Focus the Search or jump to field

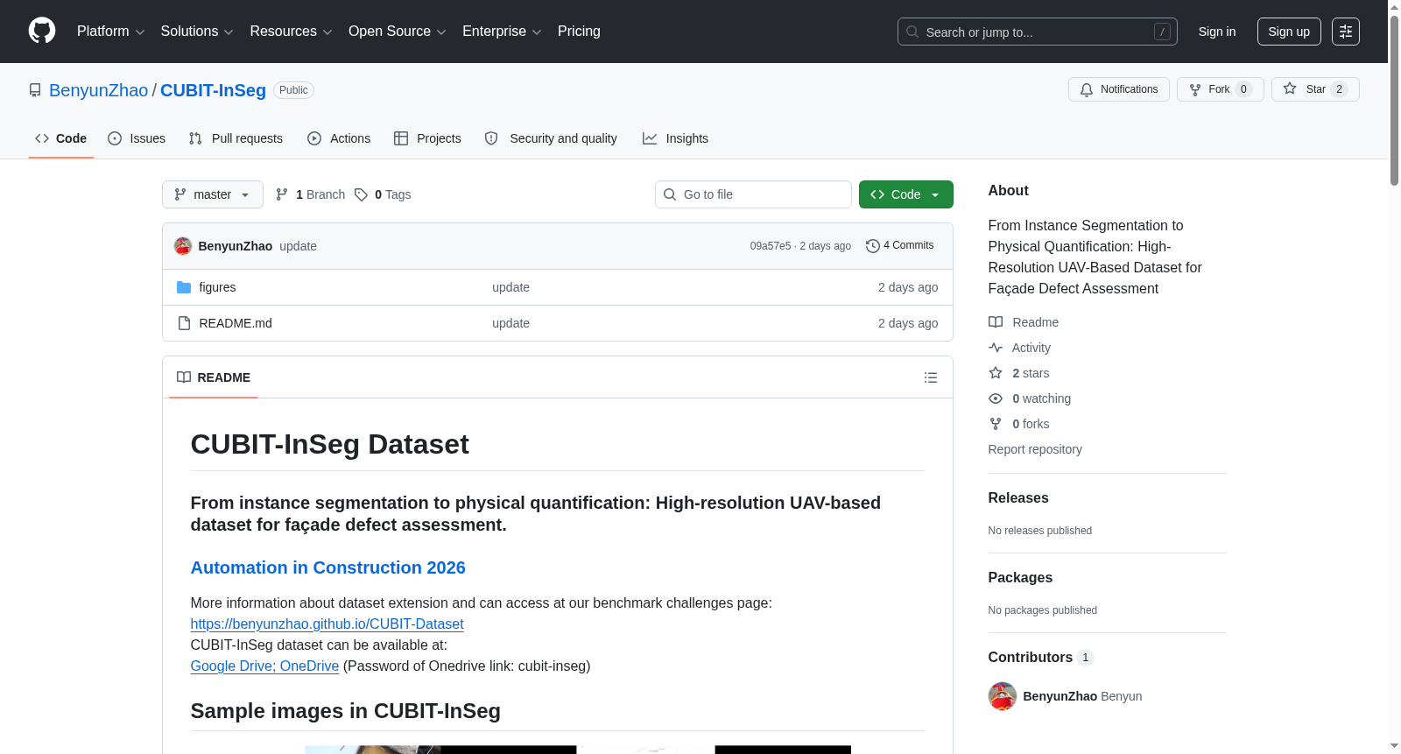tap(1037, 32)
